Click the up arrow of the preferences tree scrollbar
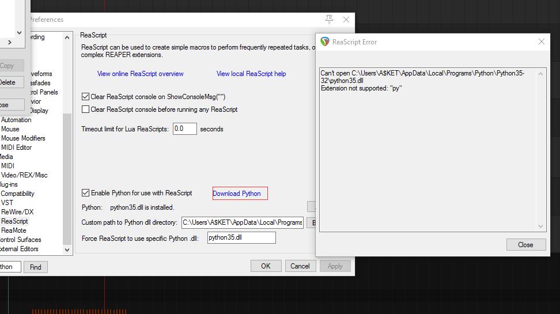Image resolution: width=560 pixels, height=314 pixels. 67,37
